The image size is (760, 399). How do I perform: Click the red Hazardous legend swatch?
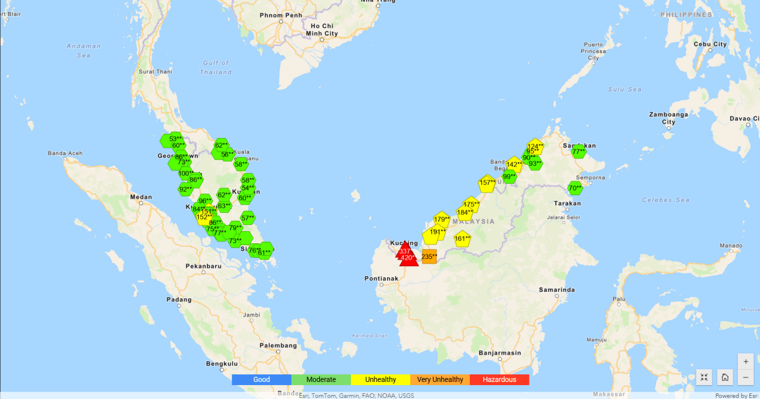pos(499,380)
